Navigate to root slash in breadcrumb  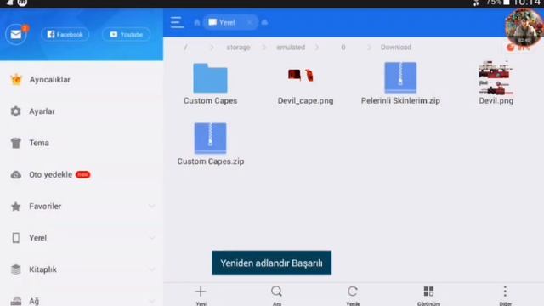pyautogui.click(x=185, y=48)
